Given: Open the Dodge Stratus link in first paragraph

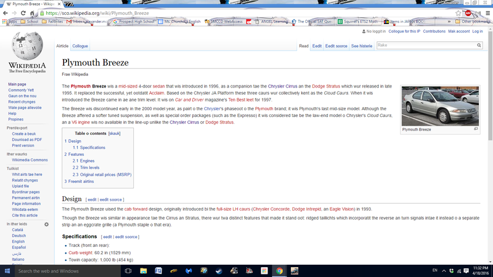Looking at the screenshot, I should point(326,86).
